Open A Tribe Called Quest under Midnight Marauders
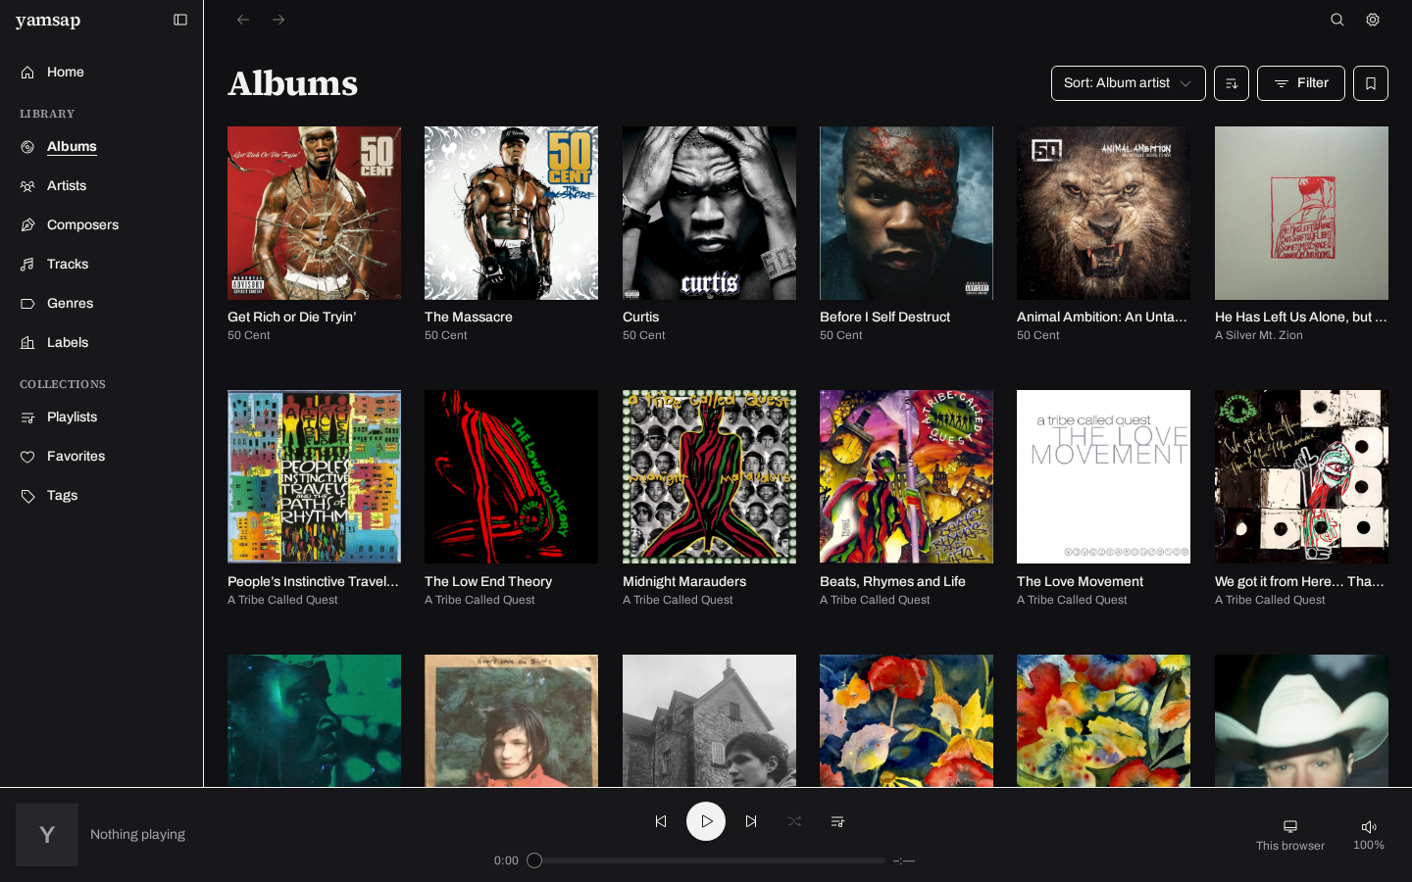 678,600
